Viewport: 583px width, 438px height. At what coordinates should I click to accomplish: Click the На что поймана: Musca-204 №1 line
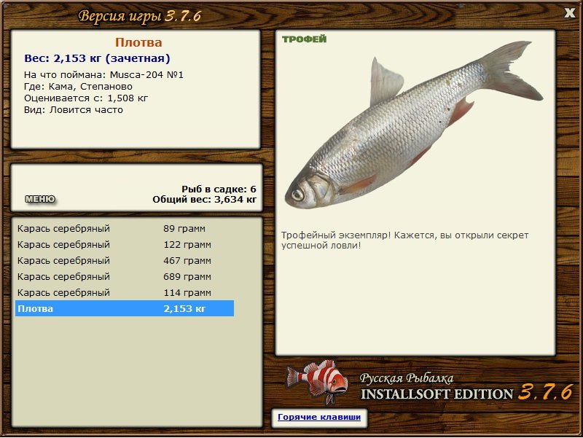point(103,75)
